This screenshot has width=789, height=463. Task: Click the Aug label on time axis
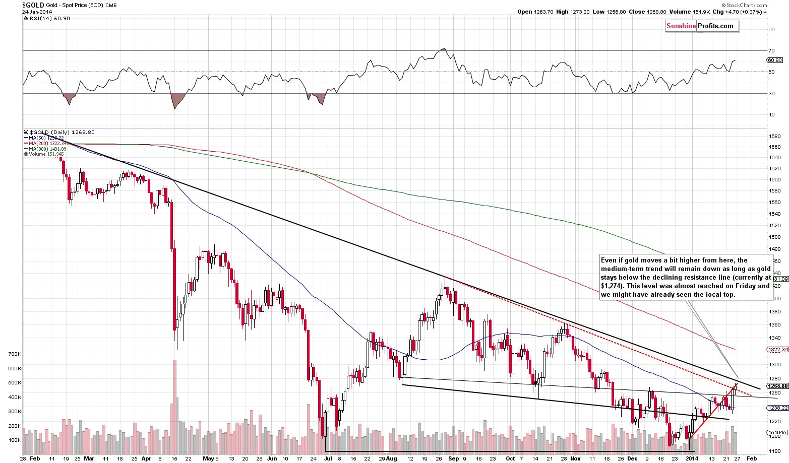click(x=393, y=459)
